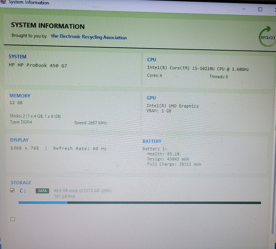Click the CPU section heading
Image resolution: width=276 pixels, height=249 pixels.
152,60
